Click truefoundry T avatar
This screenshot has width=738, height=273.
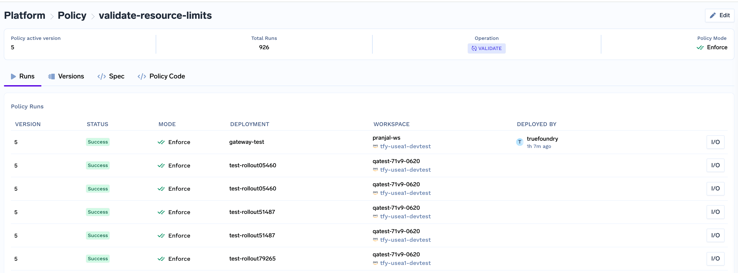(x=519, y=142)
